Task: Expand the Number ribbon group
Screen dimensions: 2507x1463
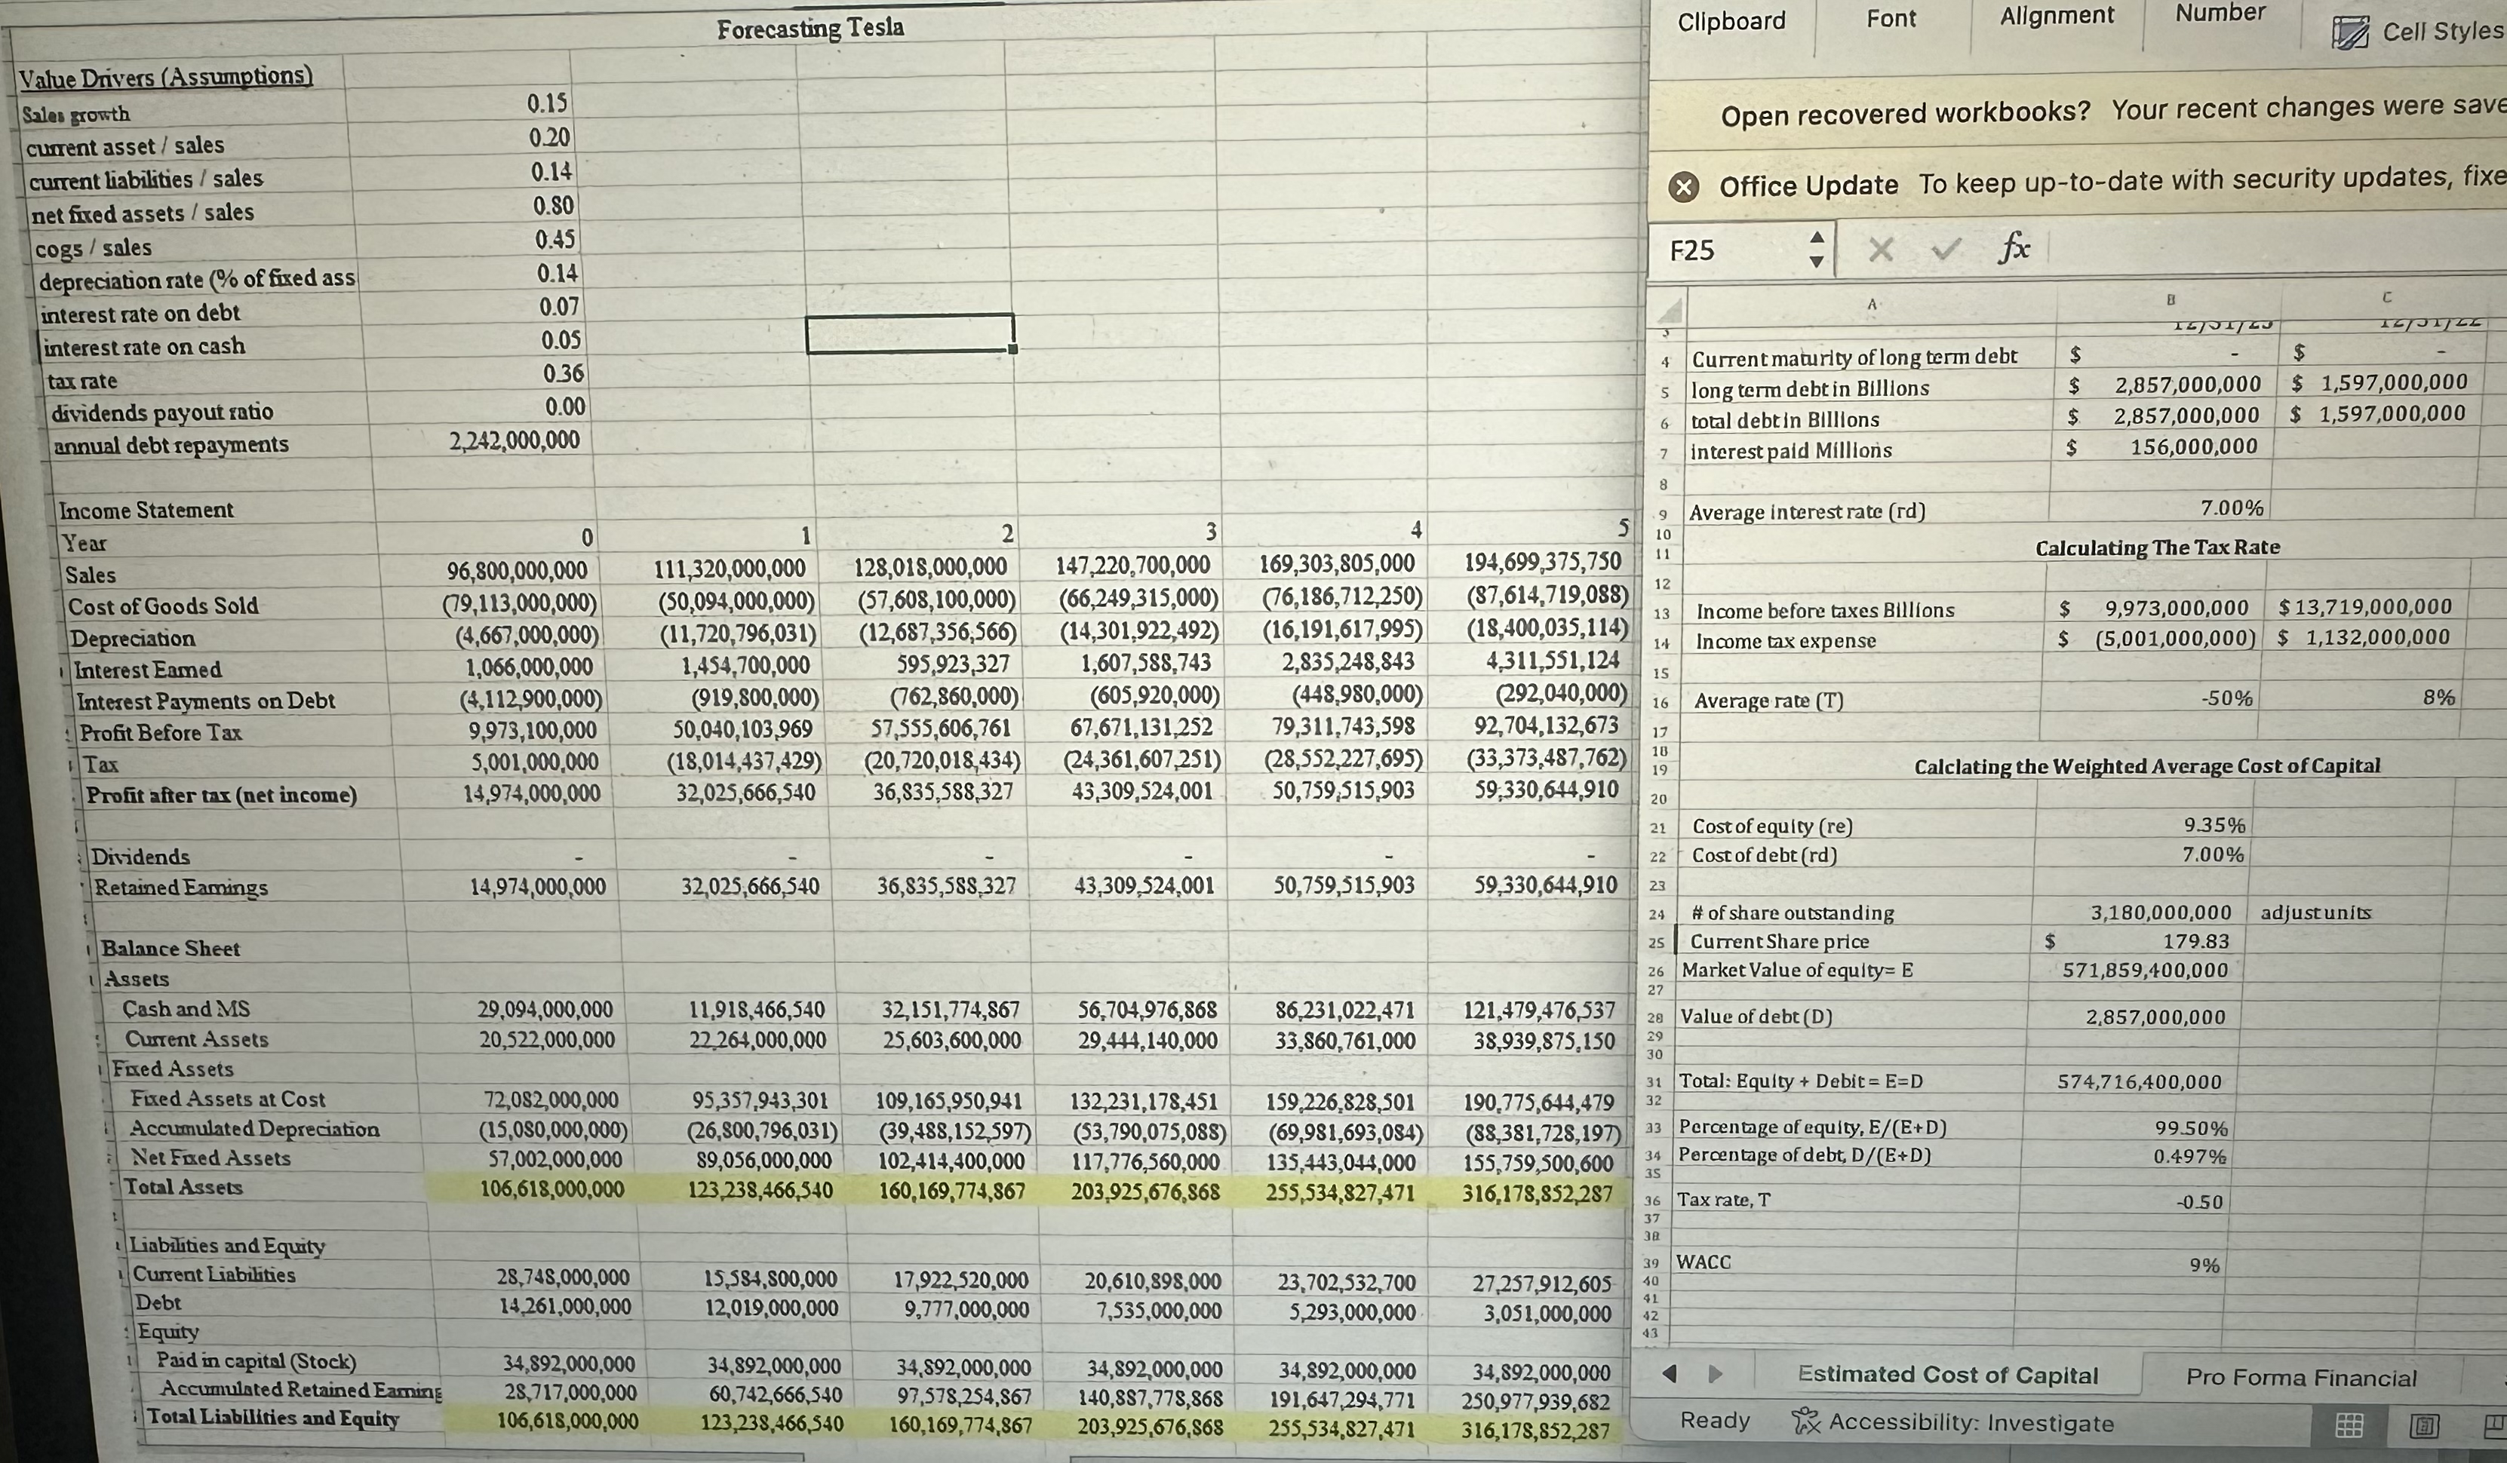Action: [x=2220, y=13]
